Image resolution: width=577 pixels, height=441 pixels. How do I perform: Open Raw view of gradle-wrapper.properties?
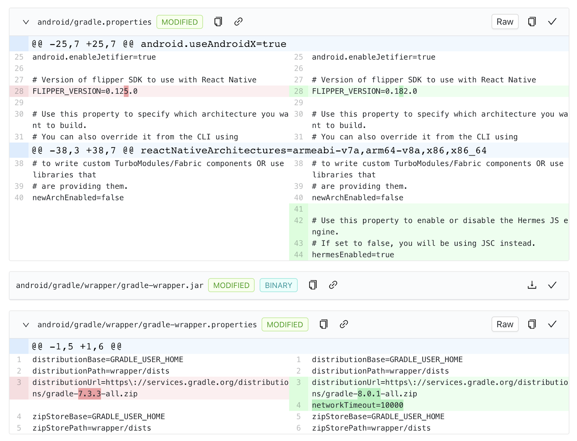click(x=505, y=324)
